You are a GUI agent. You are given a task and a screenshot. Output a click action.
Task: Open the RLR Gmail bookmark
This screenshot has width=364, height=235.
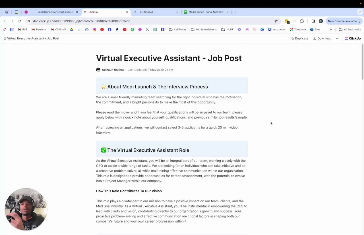point(22,30)
